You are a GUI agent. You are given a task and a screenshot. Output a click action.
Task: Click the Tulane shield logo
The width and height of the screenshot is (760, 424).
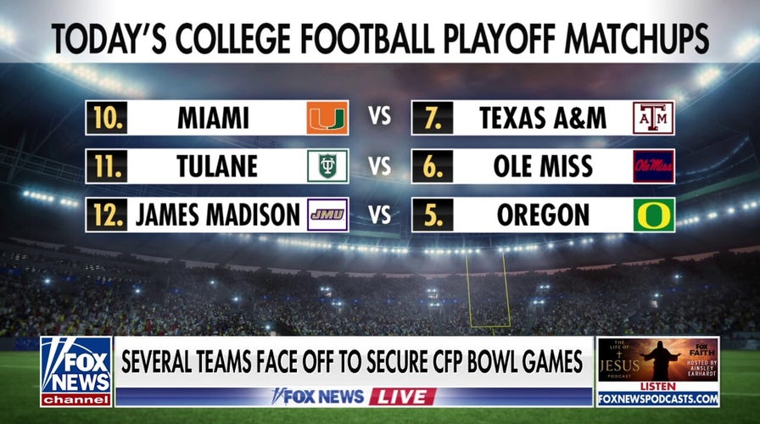click(x=327, y=166)
